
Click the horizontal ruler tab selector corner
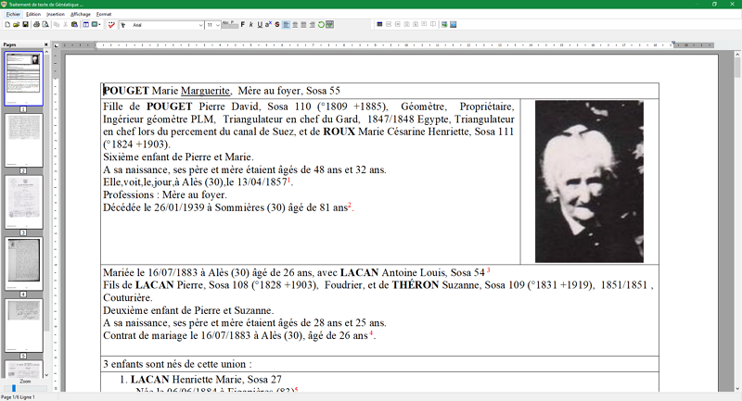pos(56,45)
